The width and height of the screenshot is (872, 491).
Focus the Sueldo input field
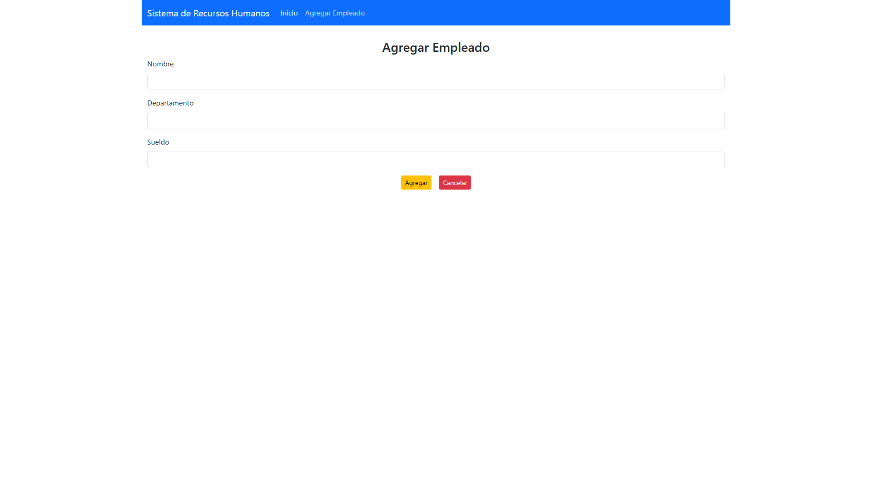(x=436, y=160)
